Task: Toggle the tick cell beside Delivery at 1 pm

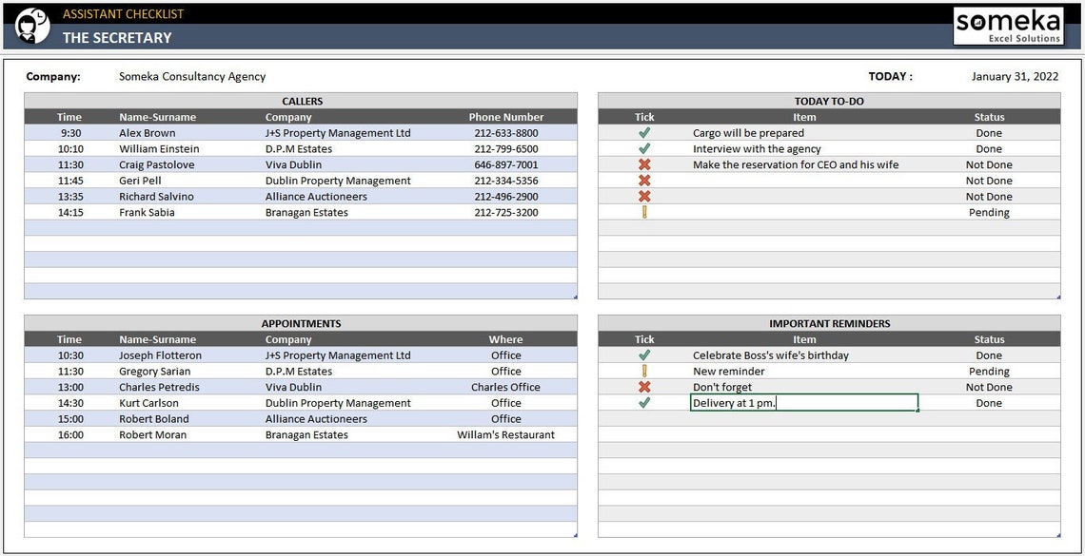Action: 644,403
